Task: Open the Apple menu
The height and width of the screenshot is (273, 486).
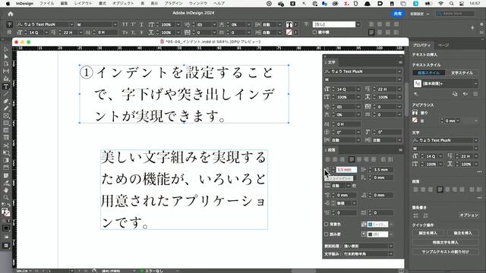Action: point(8,3)
